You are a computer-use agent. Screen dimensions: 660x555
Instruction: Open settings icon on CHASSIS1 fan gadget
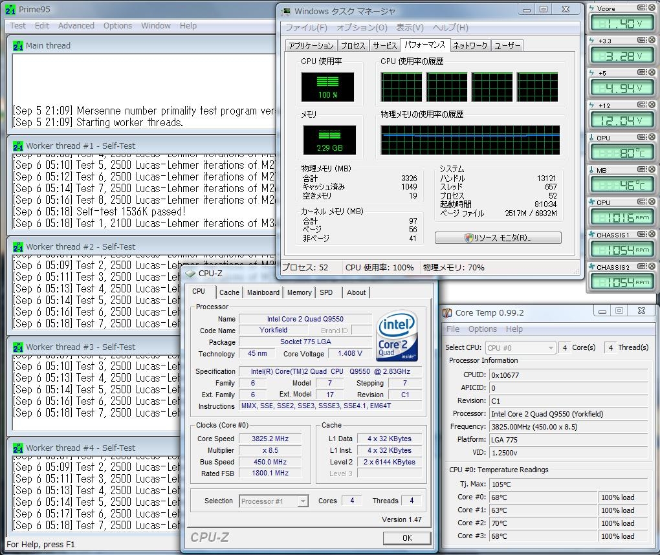[x=642, y=234]
